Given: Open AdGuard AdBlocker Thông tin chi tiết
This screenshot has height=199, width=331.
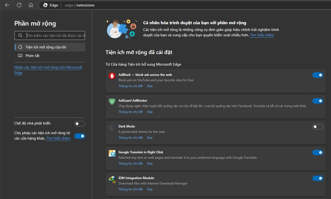Looking at the screenshot, I should pos(131,112).
